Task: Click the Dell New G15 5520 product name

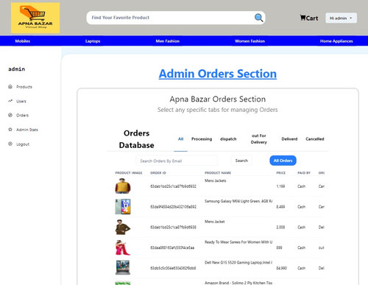Action: 238,262
